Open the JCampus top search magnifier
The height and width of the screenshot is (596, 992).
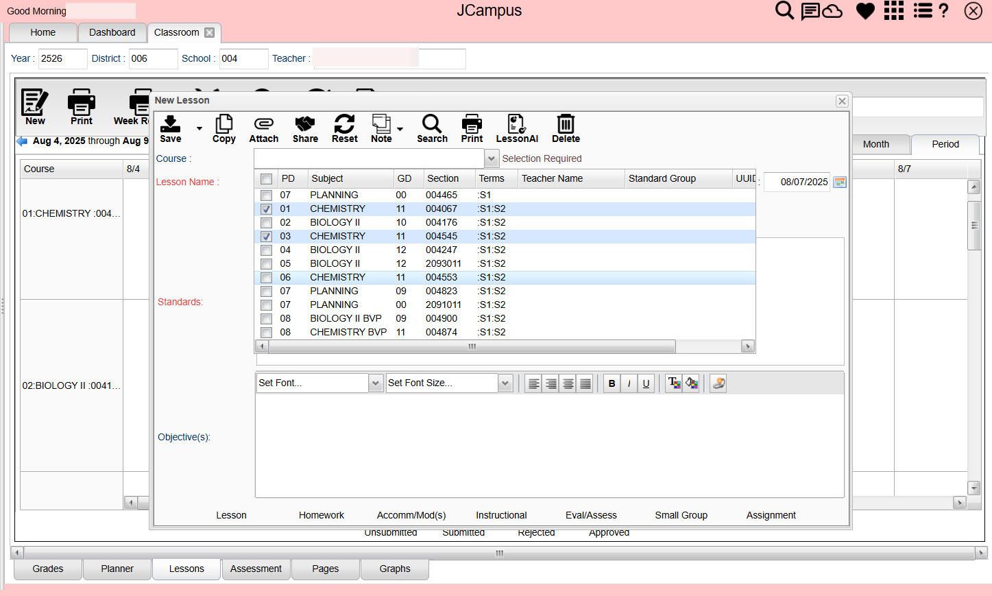pos(784,10)
